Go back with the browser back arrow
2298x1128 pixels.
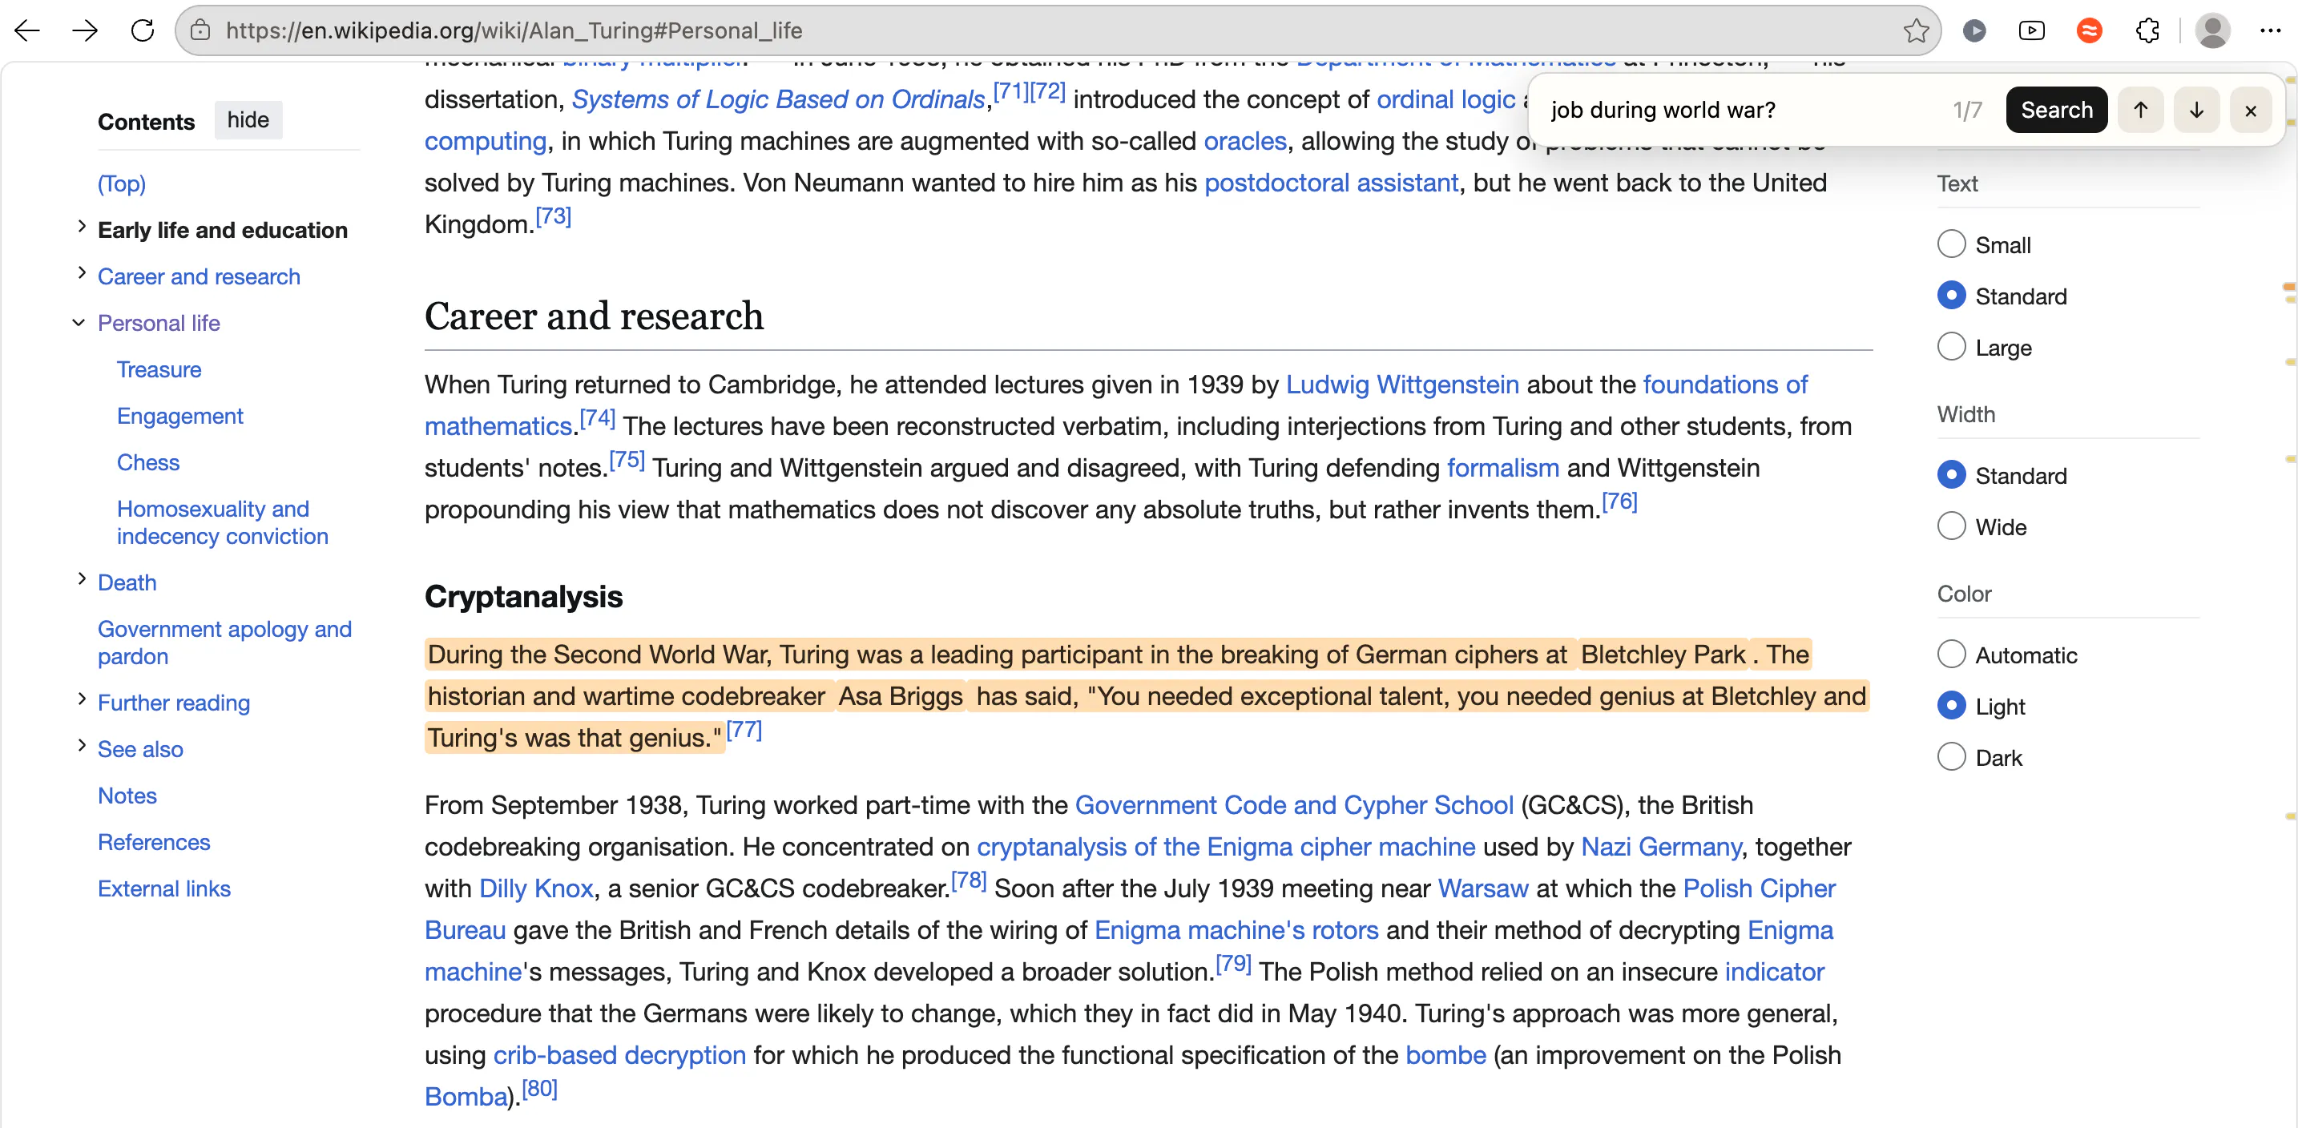tap(28, 30)
